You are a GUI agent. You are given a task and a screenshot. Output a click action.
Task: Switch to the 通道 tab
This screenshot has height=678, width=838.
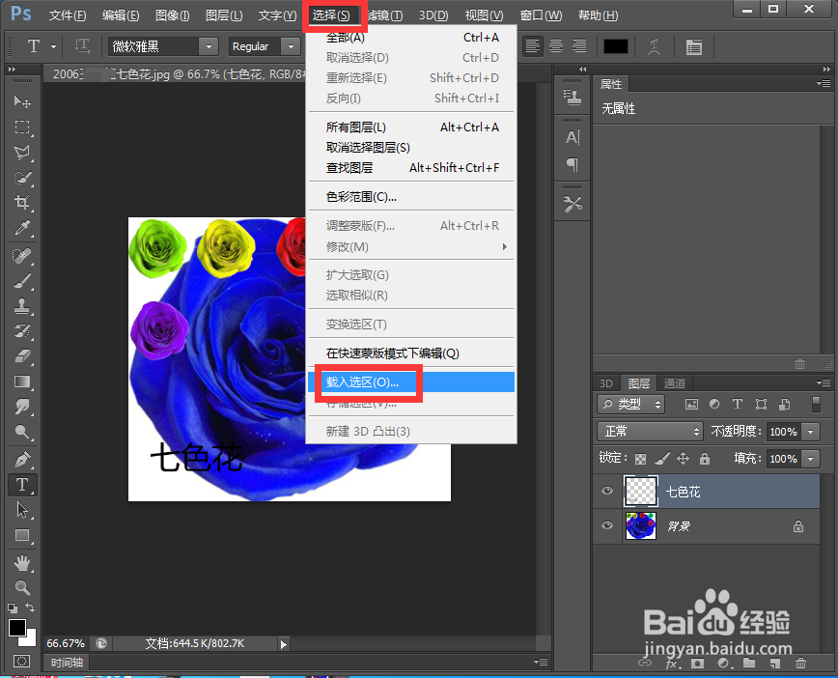click(674, 382)
